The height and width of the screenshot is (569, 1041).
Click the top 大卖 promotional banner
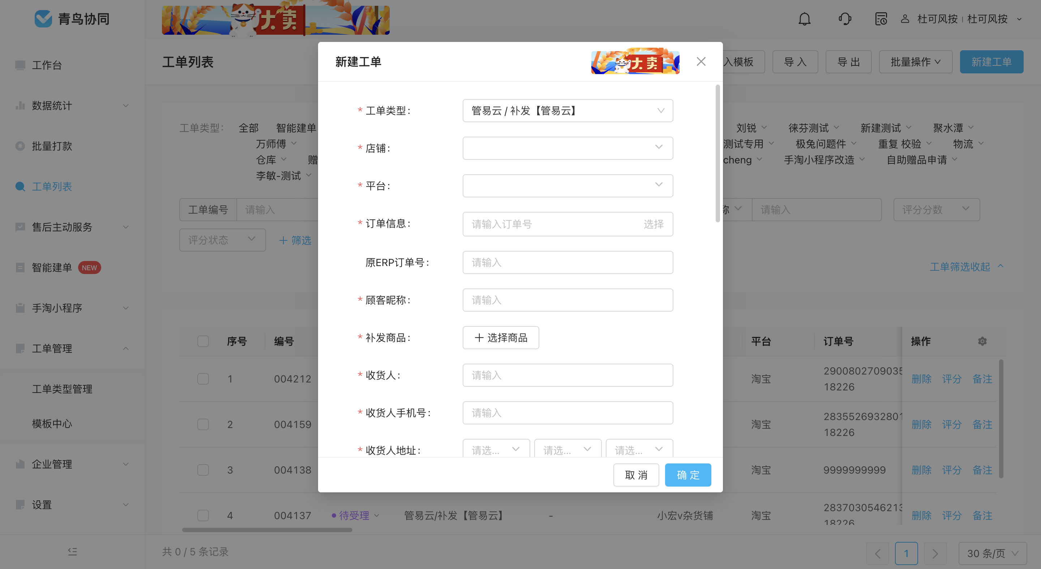[275, 20]
